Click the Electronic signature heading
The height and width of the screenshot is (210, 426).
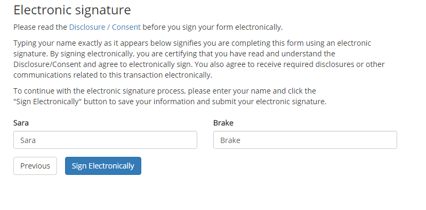coord(73,10)
